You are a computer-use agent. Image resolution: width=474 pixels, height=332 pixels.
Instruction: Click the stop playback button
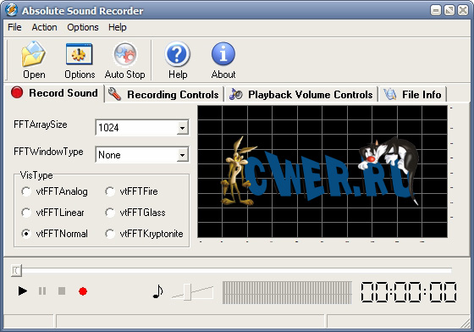point(62,291)
